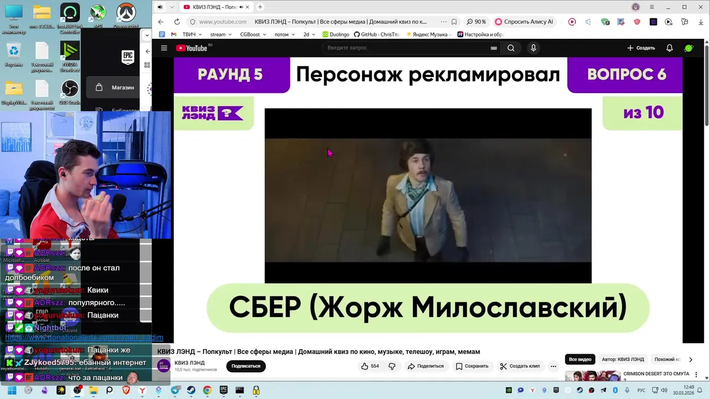The height and width of the screenshot is (399, 710).
Task: Open Brave browser from the taskbar
Action: [x=126, y=390]
